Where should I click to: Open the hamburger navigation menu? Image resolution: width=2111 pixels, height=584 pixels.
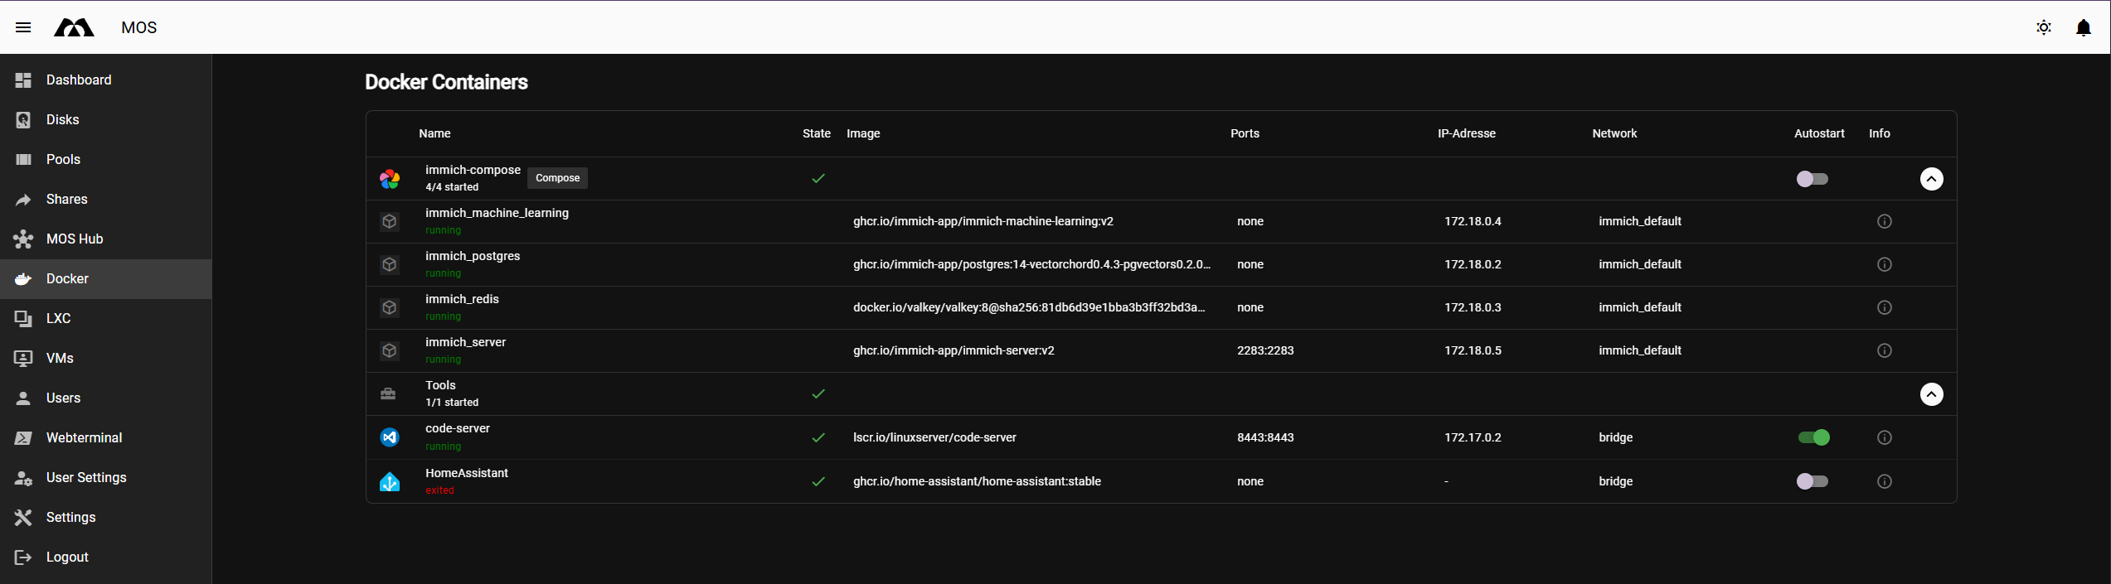click(x=23, y=27)
